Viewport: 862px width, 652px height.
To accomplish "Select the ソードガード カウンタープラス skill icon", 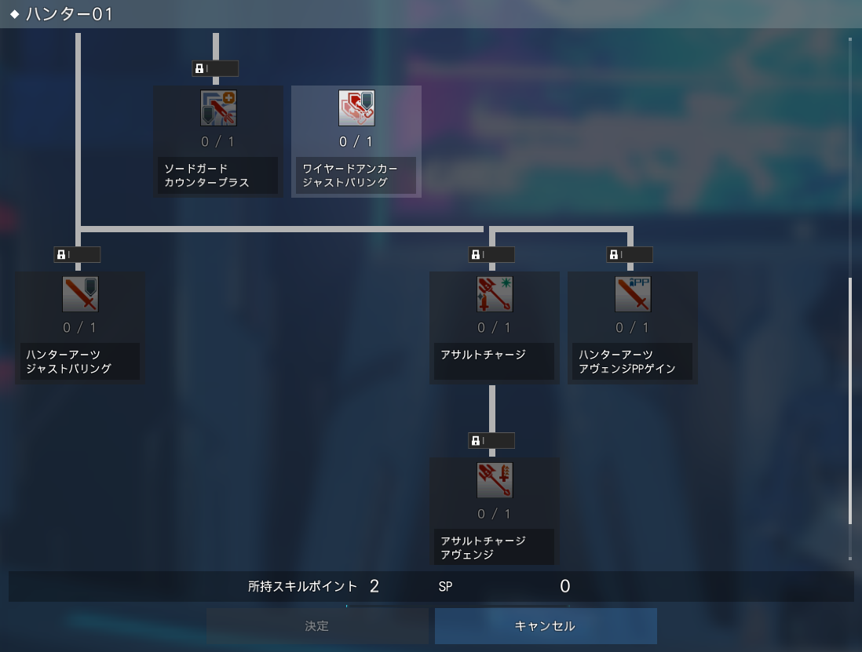I will point(218,108).
